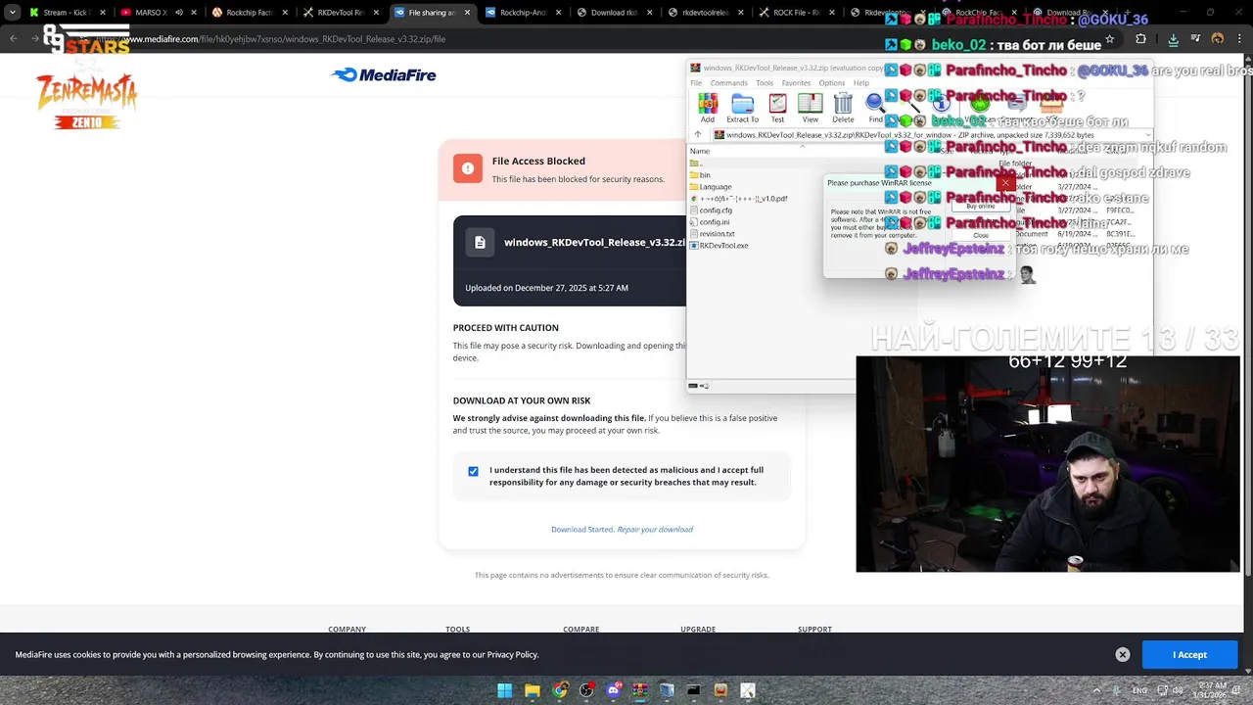Click the Test archive icon in WinRAR
This screenshot has height=705, width=1253.
click(x=777, y=104)
